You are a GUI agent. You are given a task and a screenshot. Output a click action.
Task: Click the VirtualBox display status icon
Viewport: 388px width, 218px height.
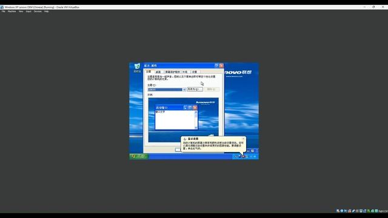point(361,211)
